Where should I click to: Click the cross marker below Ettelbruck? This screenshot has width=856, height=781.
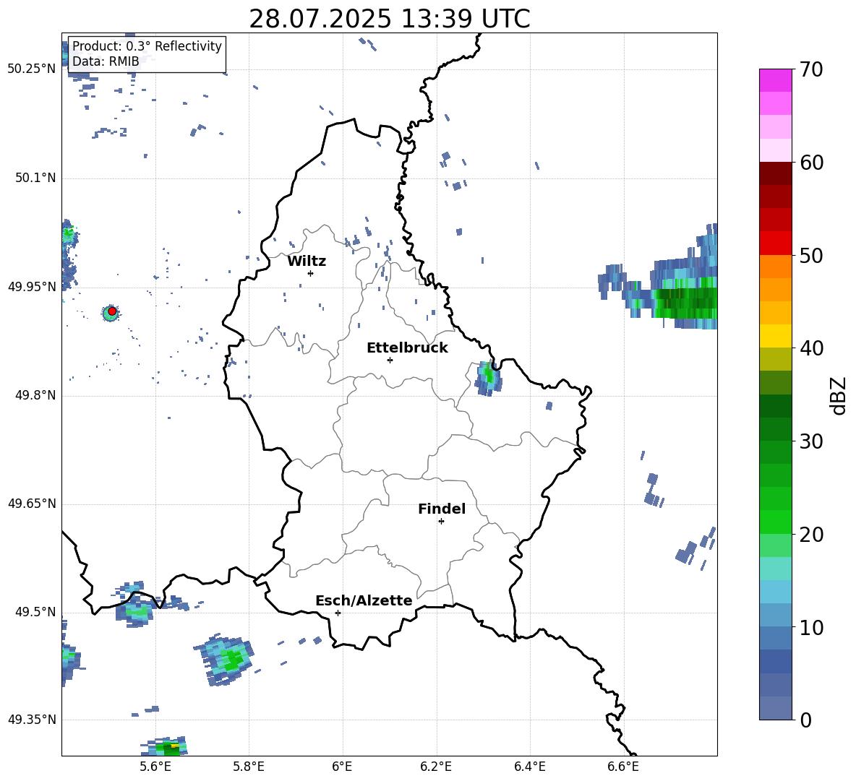pyautogui.click(x=390, y=360)
